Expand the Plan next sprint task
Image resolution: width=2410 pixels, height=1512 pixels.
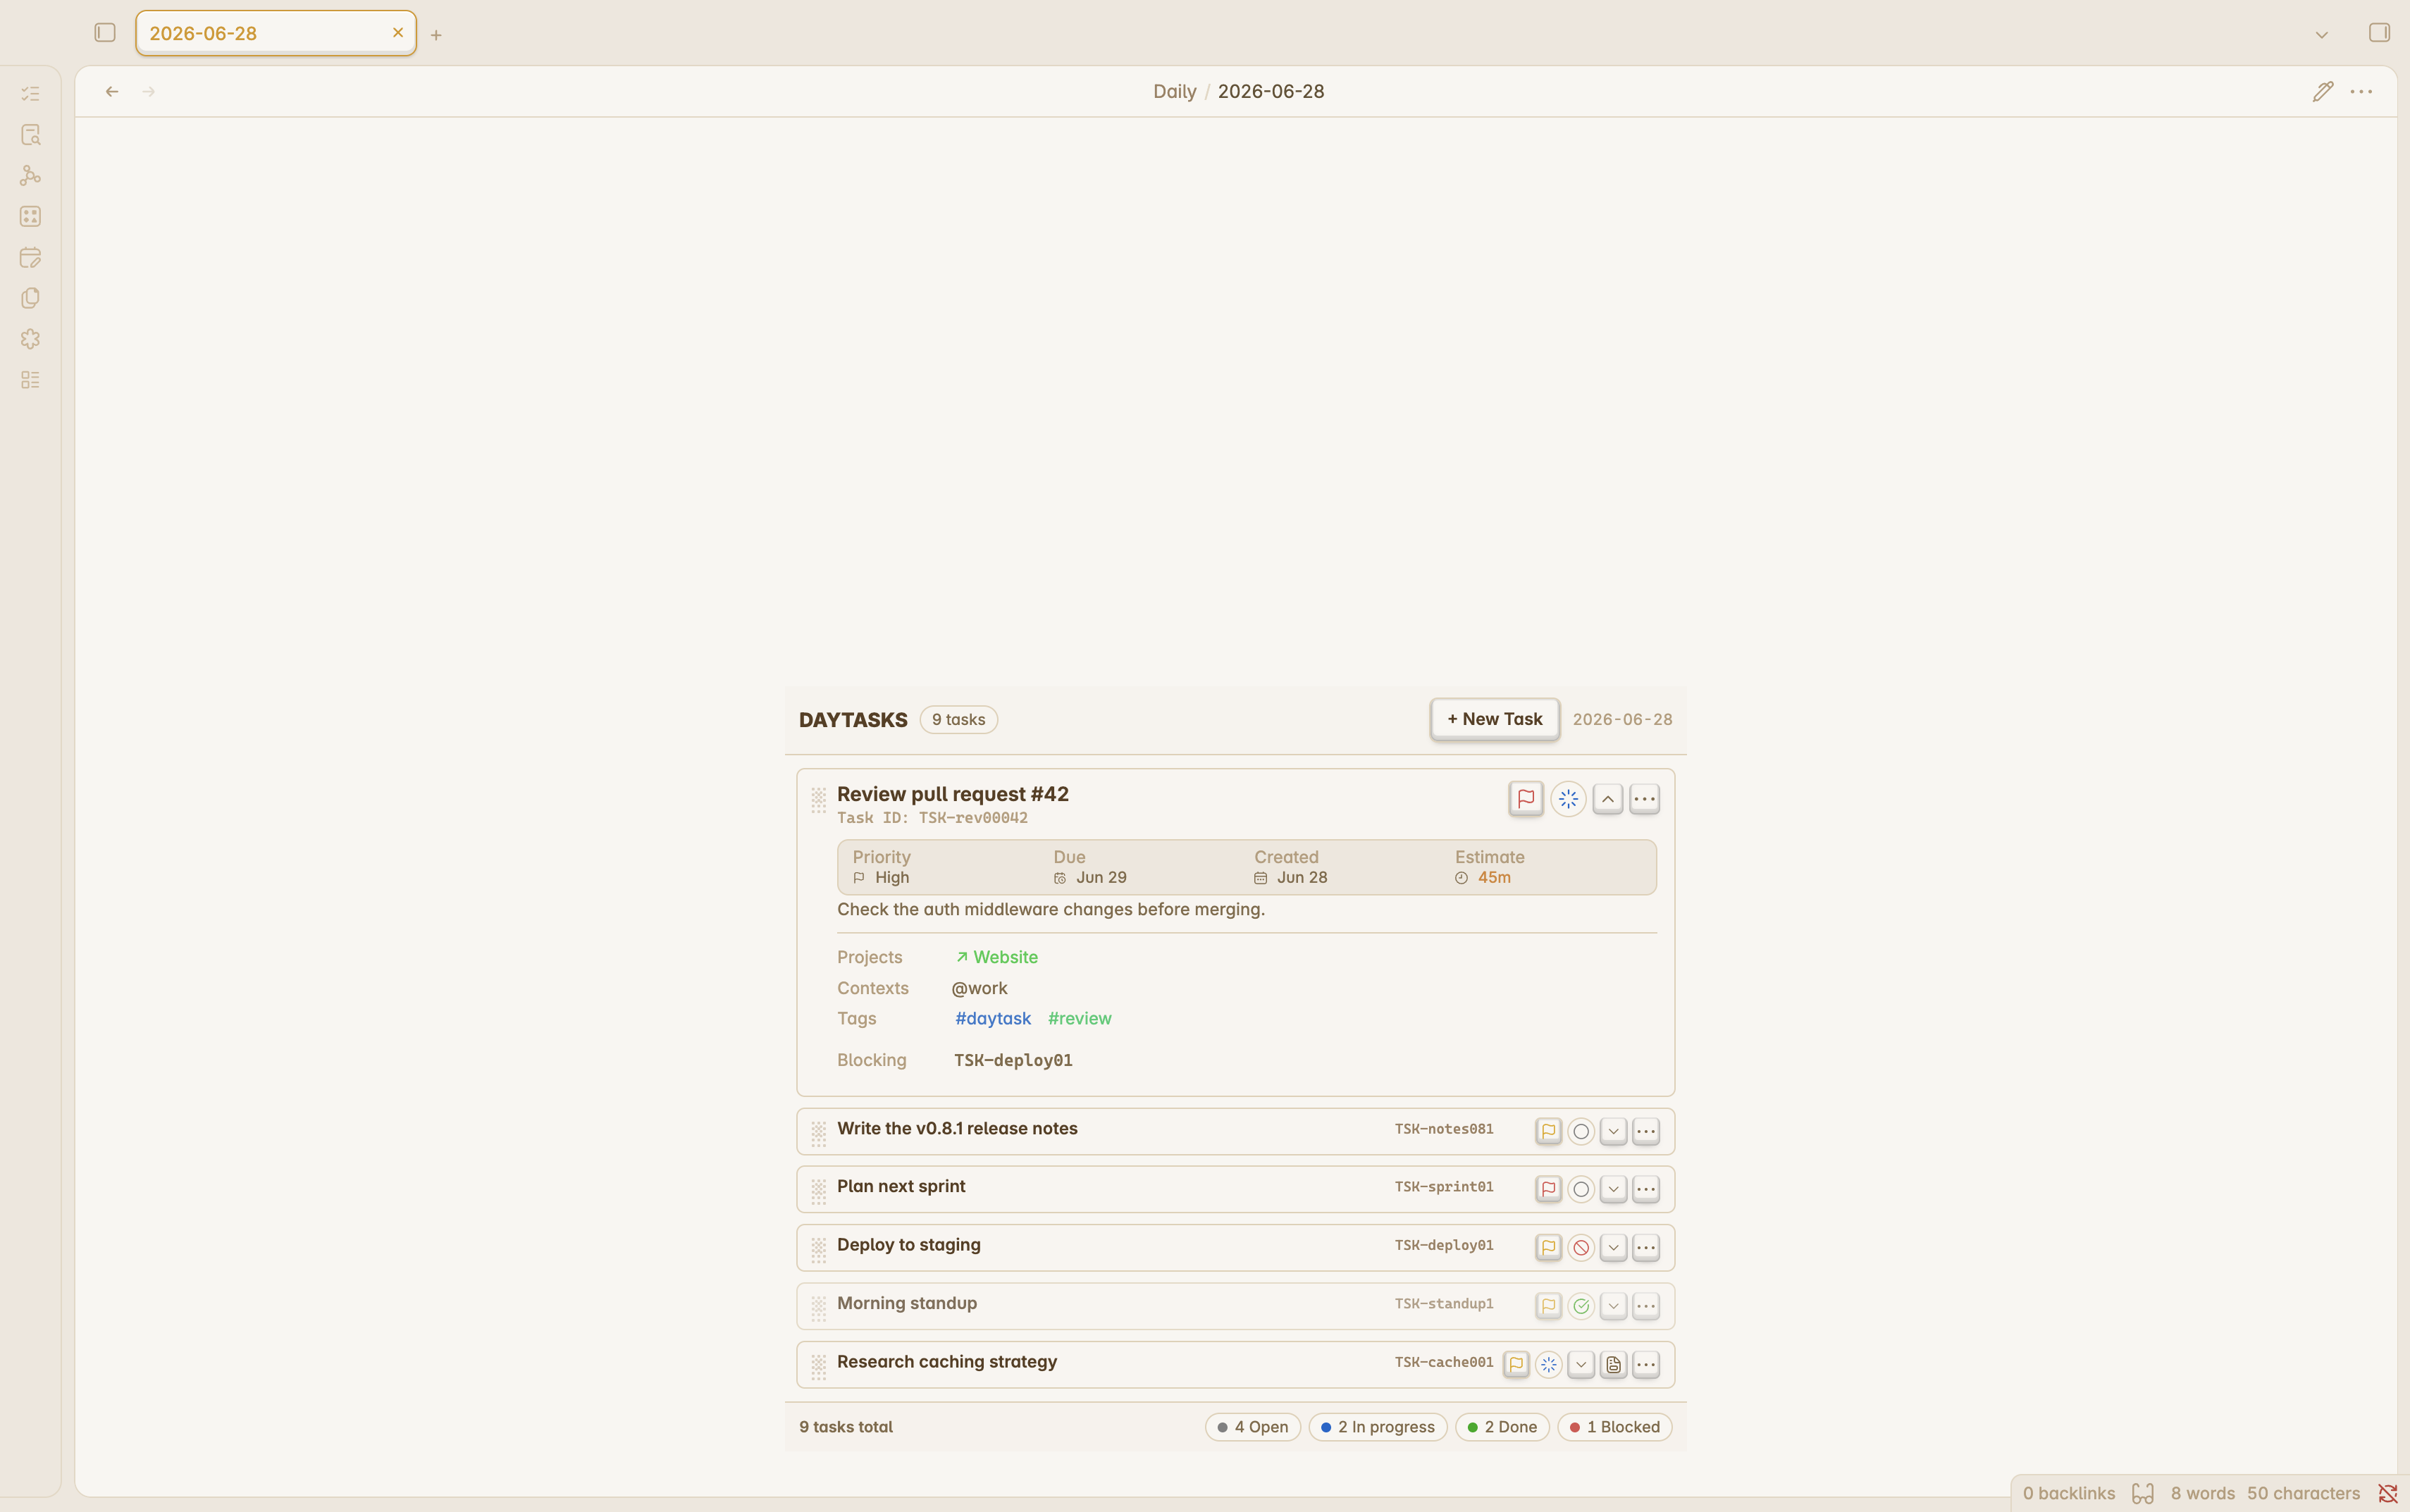[x=1613, y=1189]
